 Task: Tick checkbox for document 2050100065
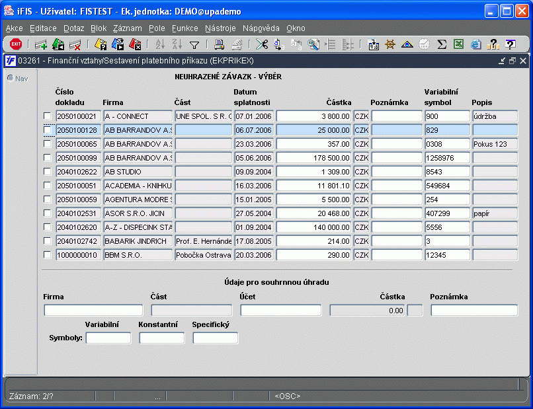[x=47, y=144]
